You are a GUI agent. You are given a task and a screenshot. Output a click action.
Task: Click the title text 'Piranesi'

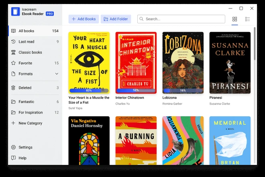[x=216, y=98]
